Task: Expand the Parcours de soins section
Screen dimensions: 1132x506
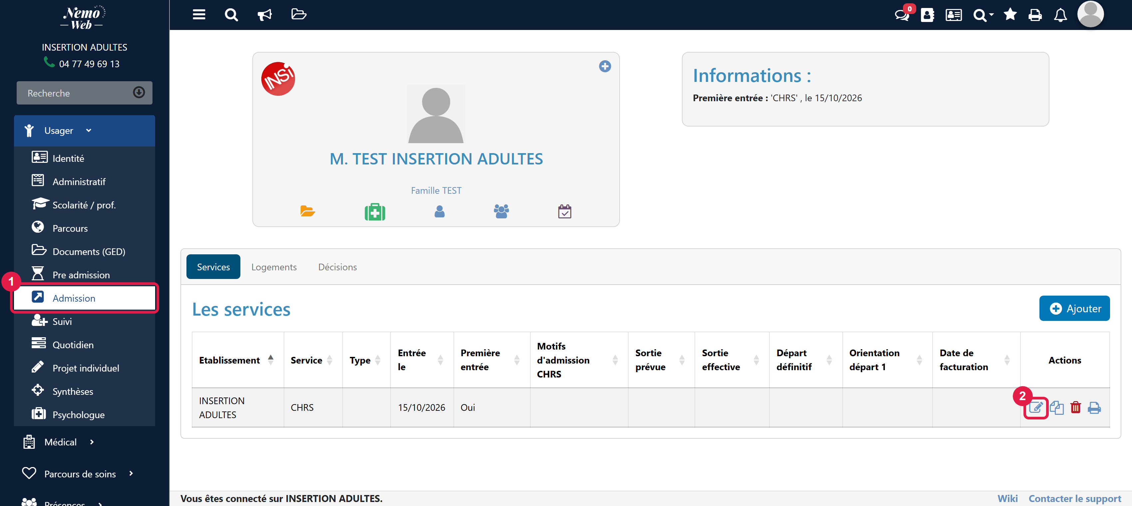Action: (78, 473)
